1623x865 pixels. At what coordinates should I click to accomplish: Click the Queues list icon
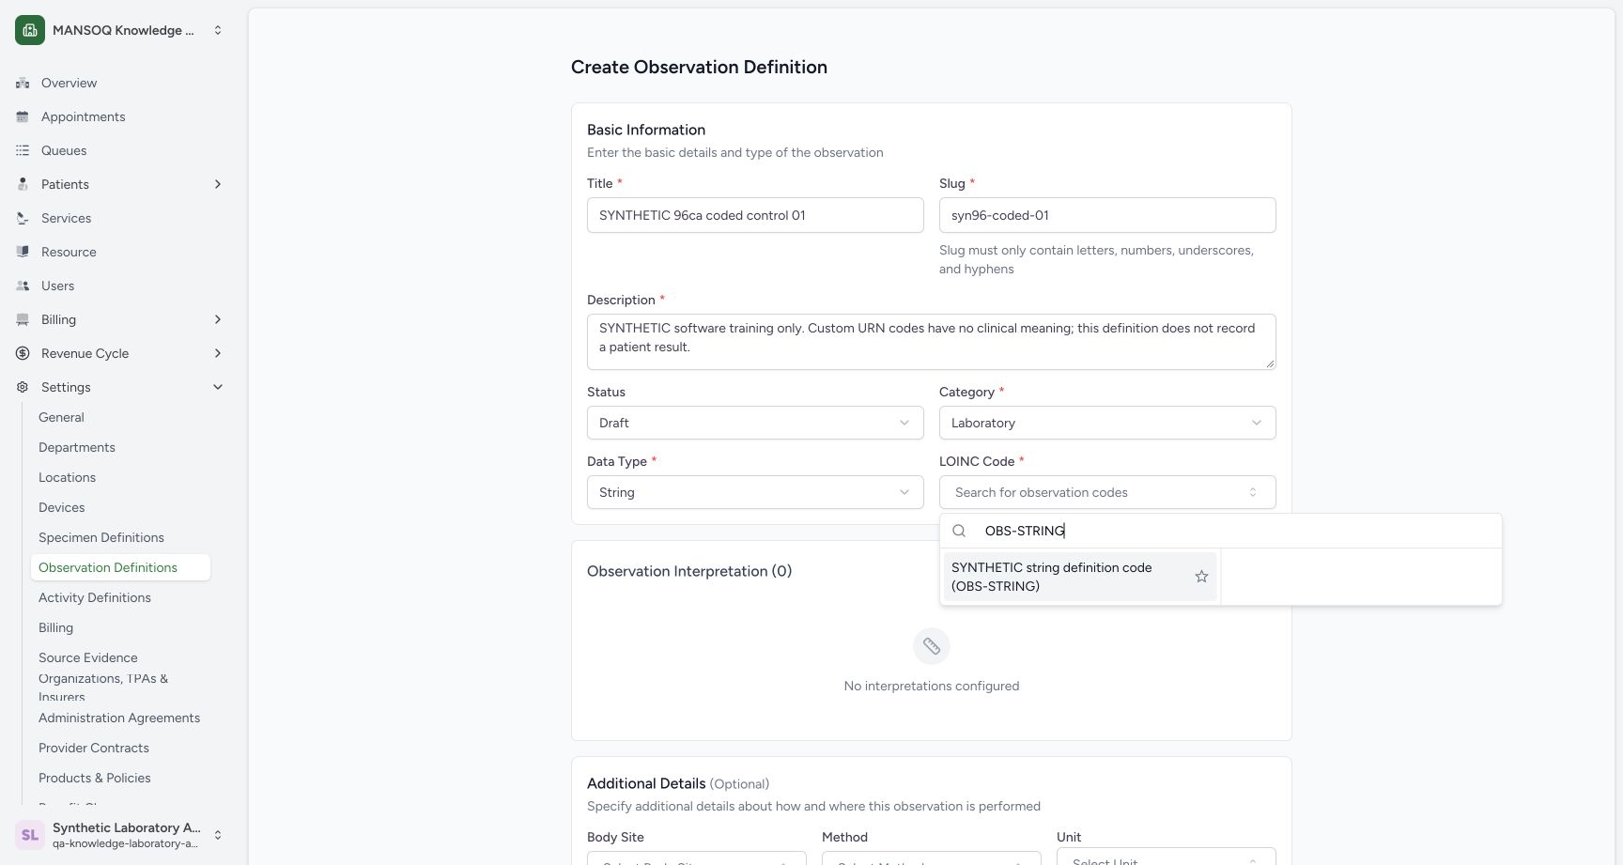coord(23,150)
